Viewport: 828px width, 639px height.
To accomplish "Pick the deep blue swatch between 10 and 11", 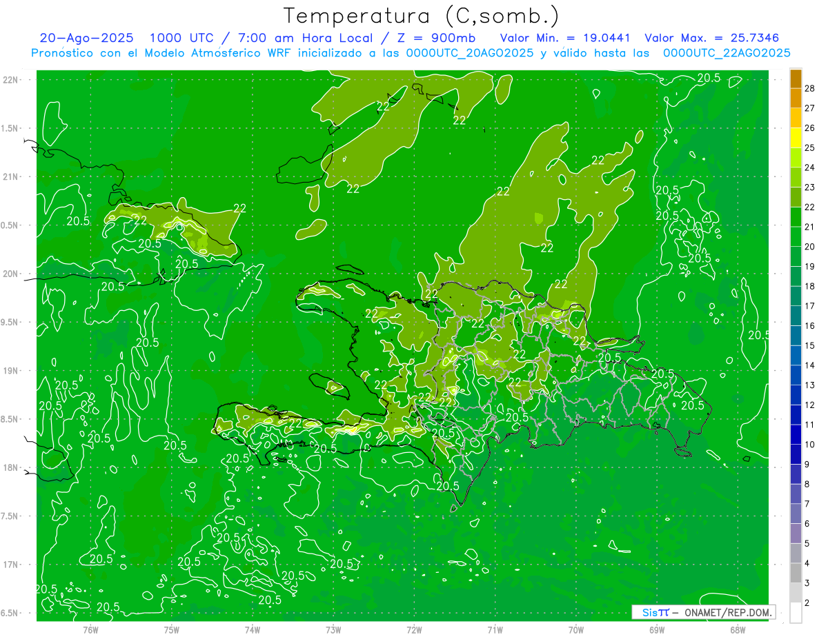I will tap(796, 434).
